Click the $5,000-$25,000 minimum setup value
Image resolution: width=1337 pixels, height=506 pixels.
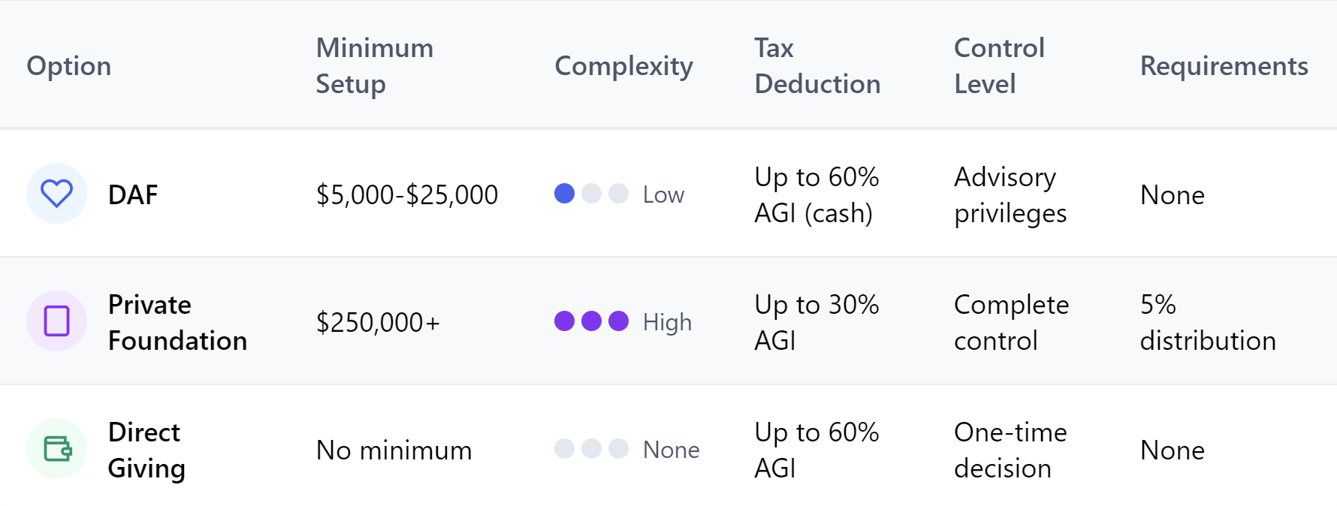pyautogui.click(x=406, y=195)
